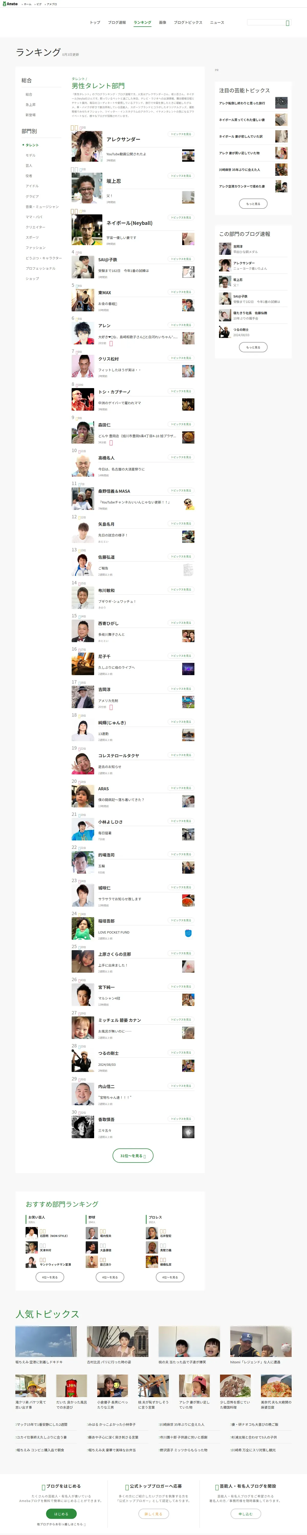Click the green search icon
Screen dimensions: 307x1535
(288, 23)
